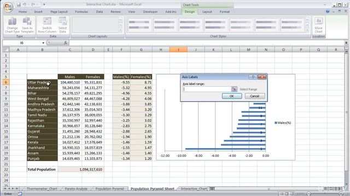Open the Customize Quick Access Toolbar arrow
The image size is (350, 196).
coord(44,4)
